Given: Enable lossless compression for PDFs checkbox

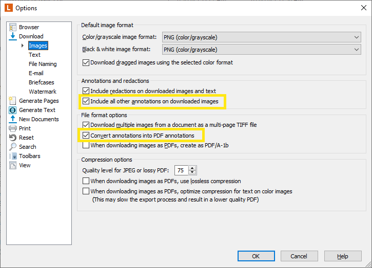Looking at the screenshot, I should 86,181.
